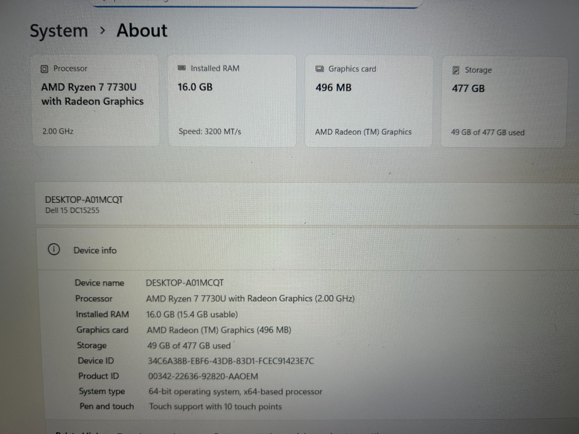Click the 'Device ID' label
579x434 pixels.
(96, 361)
